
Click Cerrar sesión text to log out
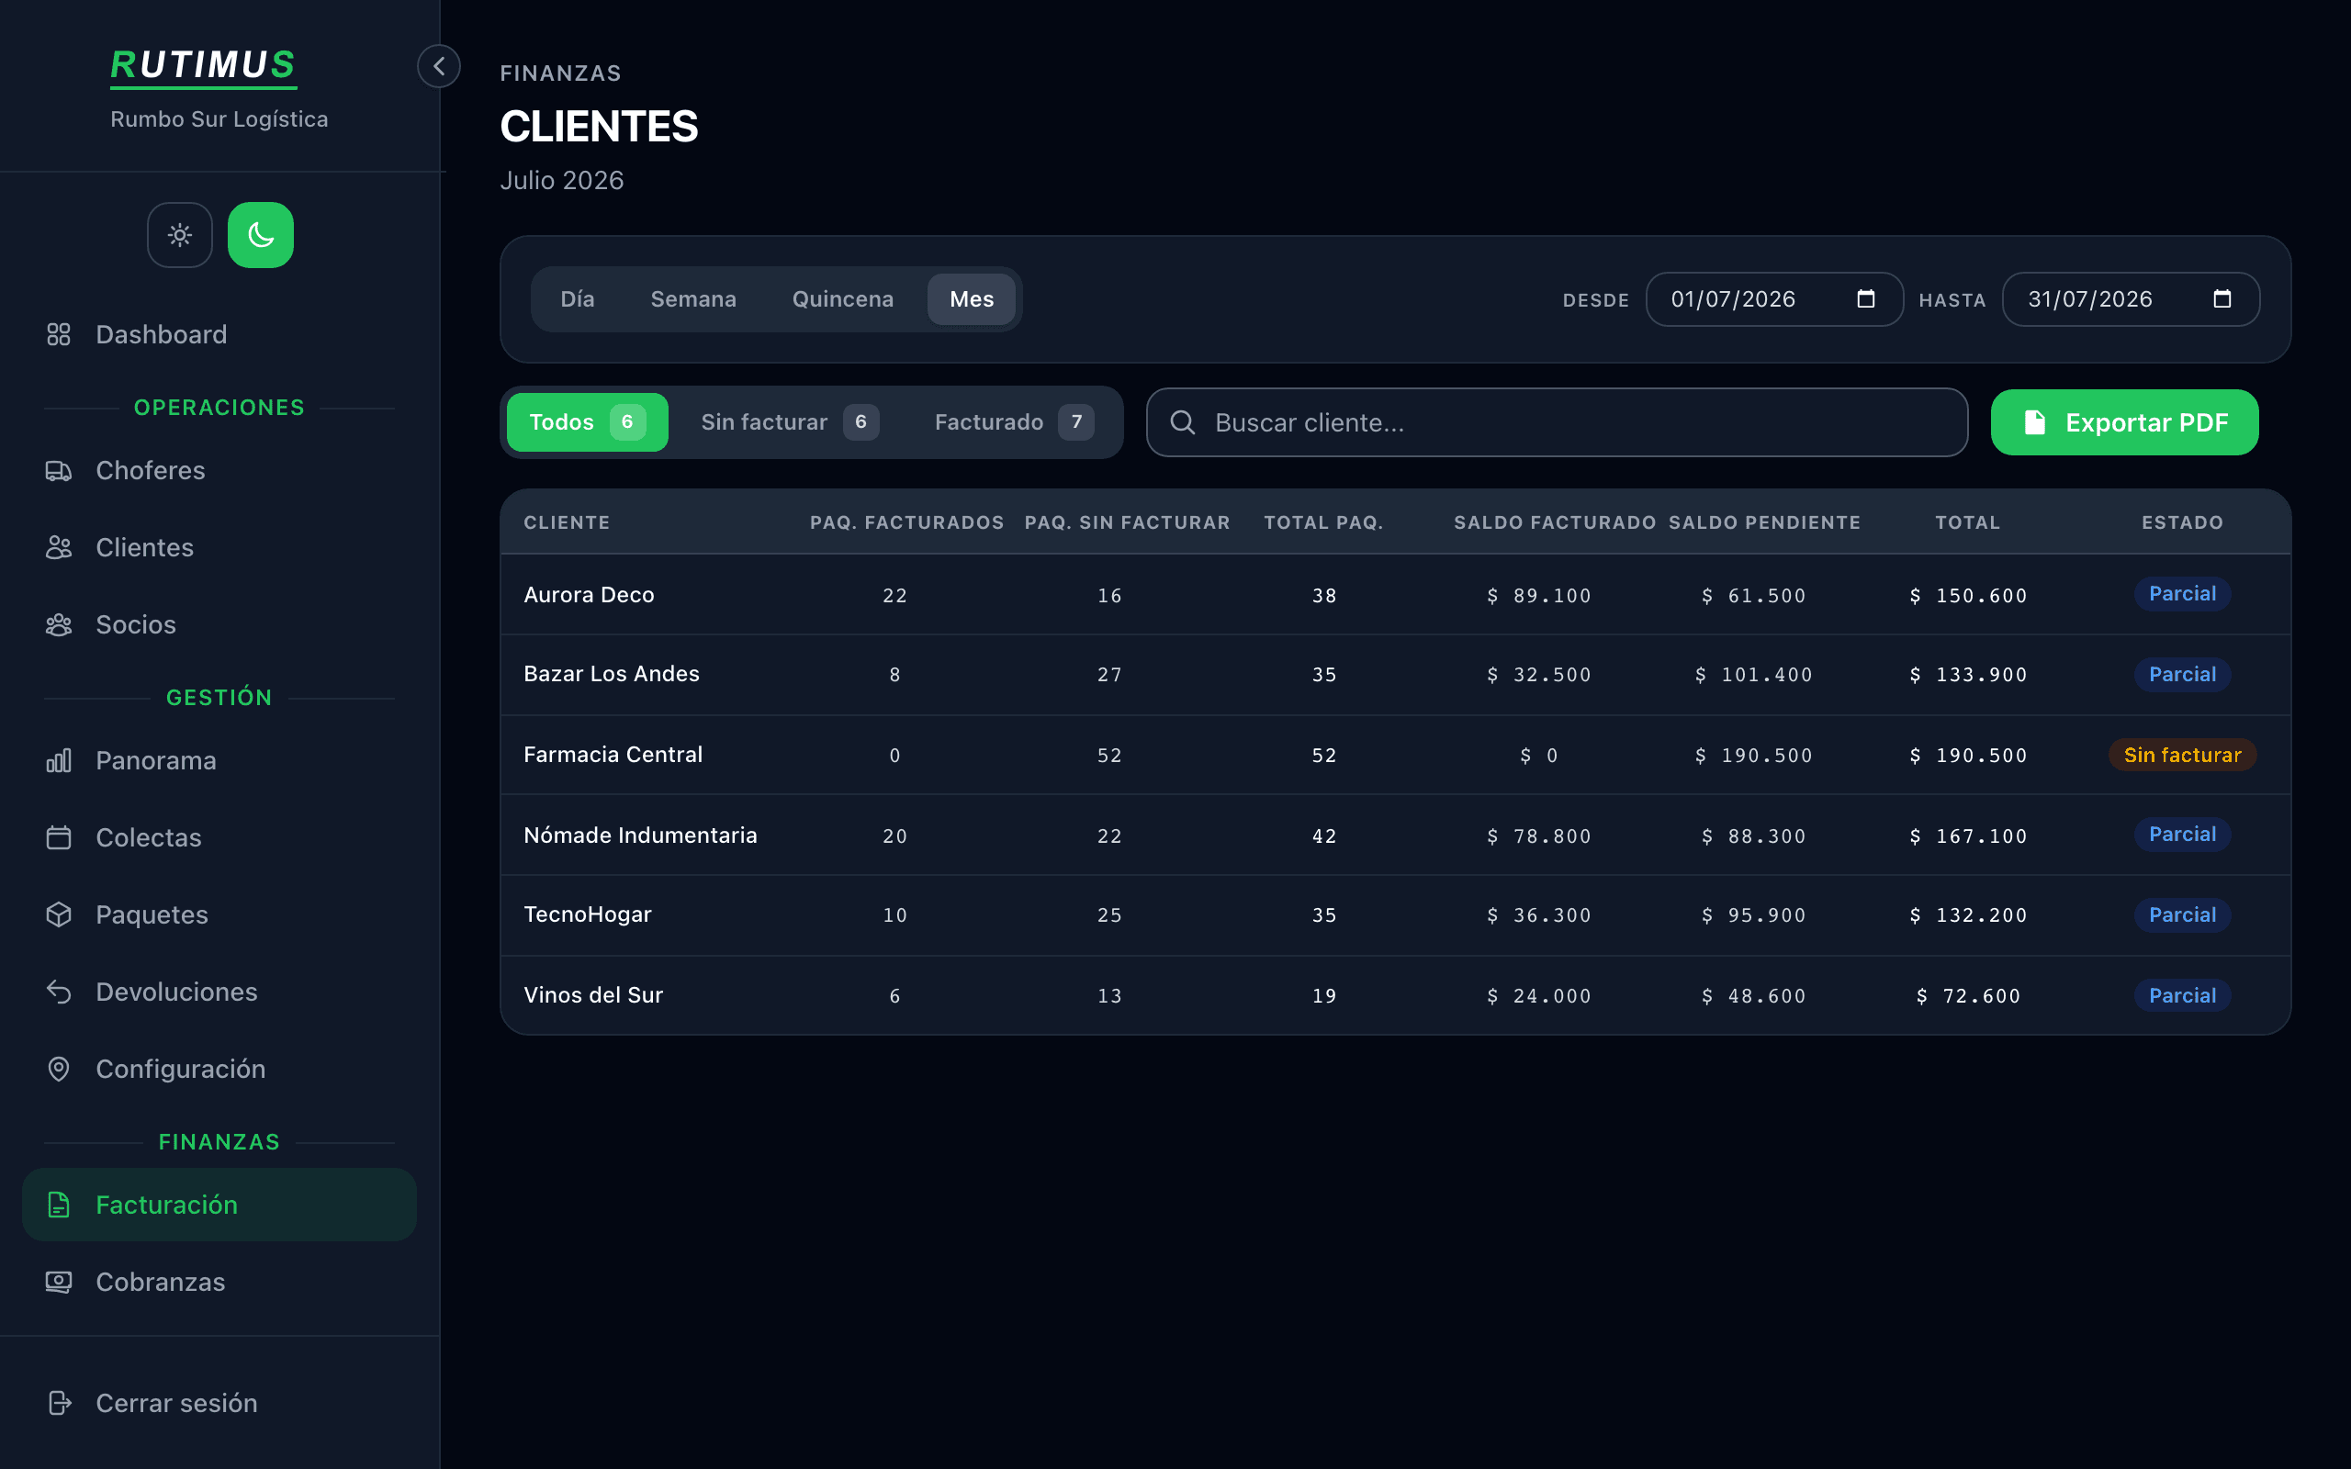tap(177, 1403)
